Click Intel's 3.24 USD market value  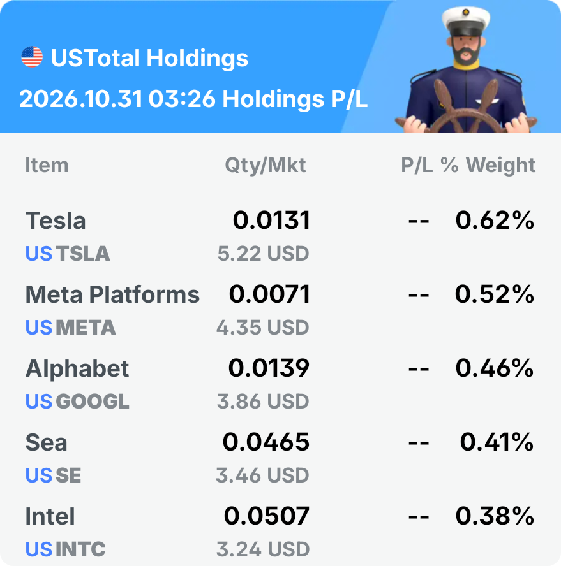(x=263, y=549)
